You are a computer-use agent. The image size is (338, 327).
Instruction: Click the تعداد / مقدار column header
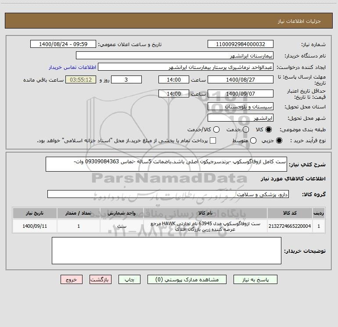[x=79, y=213]
